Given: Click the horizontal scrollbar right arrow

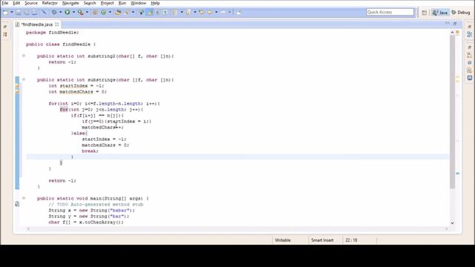Looking at the screenshot, I should [447, 229].
